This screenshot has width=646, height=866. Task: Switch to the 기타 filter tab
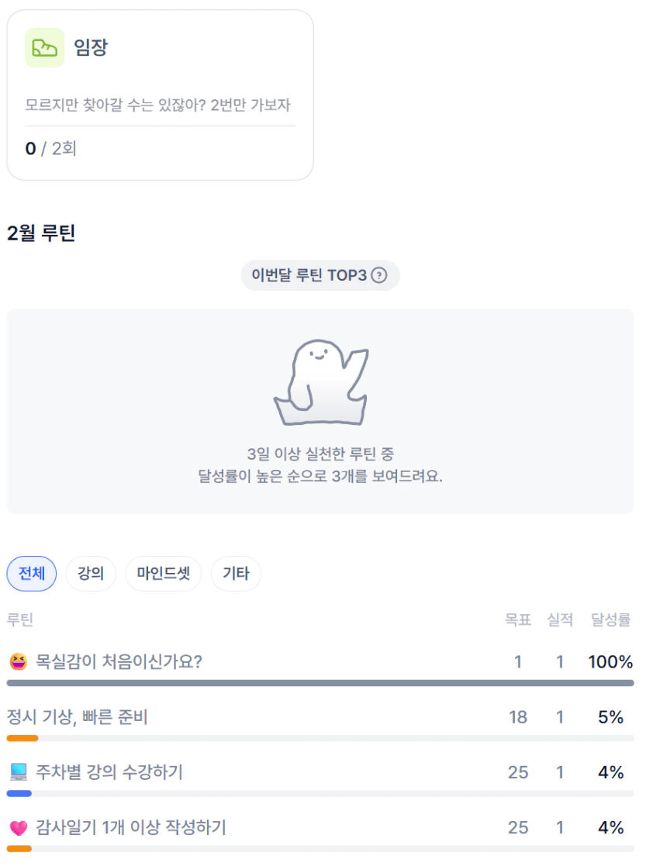pyautogui.click(x=236, y=574)
